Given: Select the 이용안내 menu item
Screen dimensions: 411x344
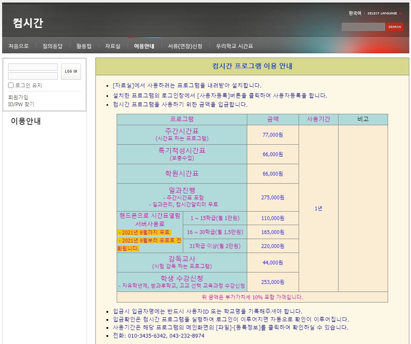Looking at the screenshot, I should pyautogui.click(x=144, y=46).
